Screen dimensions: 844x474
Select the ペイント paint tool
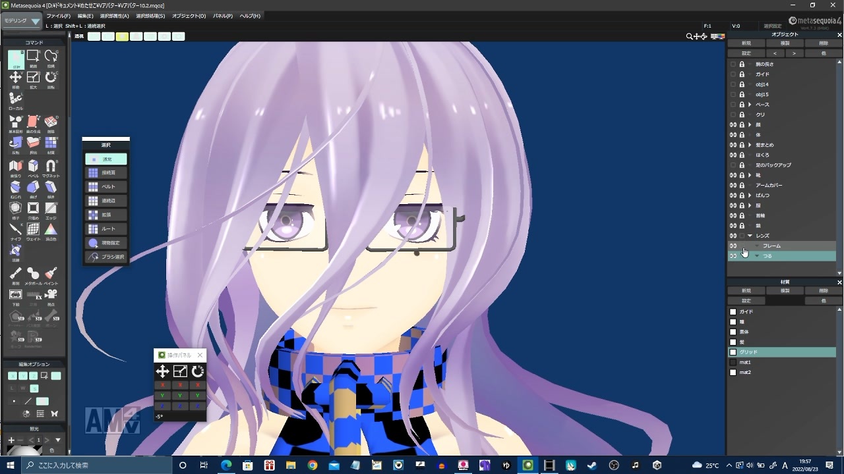point(51,276)
